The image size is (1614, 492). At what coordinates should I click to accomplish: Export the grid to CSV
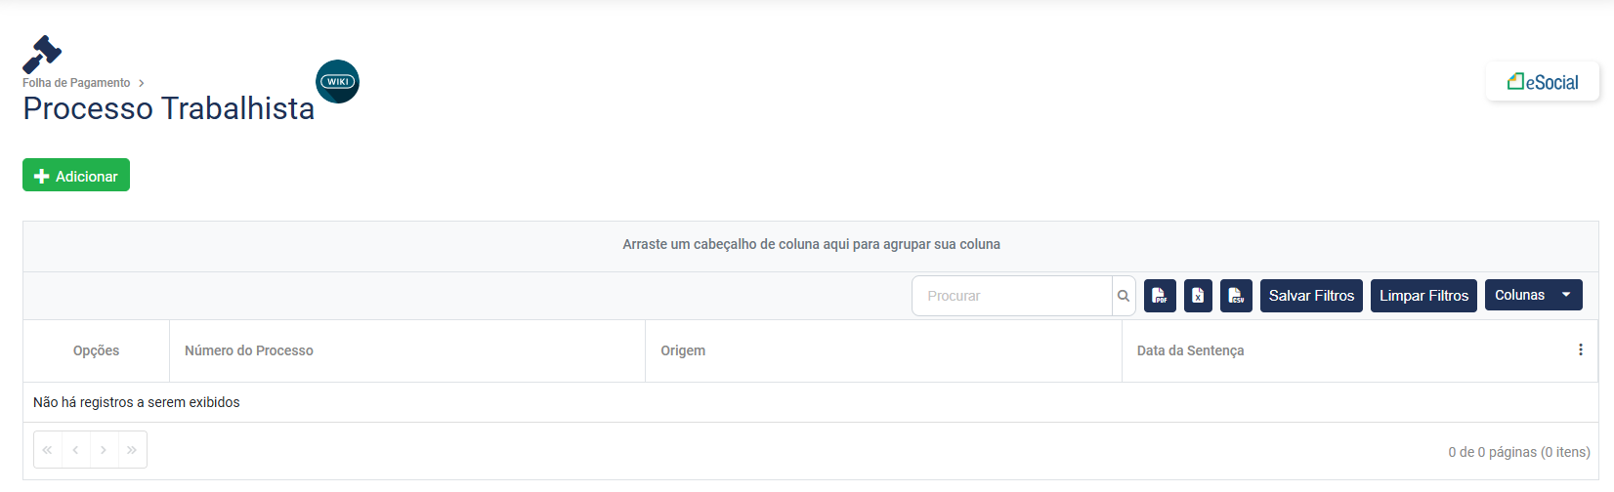click(1236, 296)
